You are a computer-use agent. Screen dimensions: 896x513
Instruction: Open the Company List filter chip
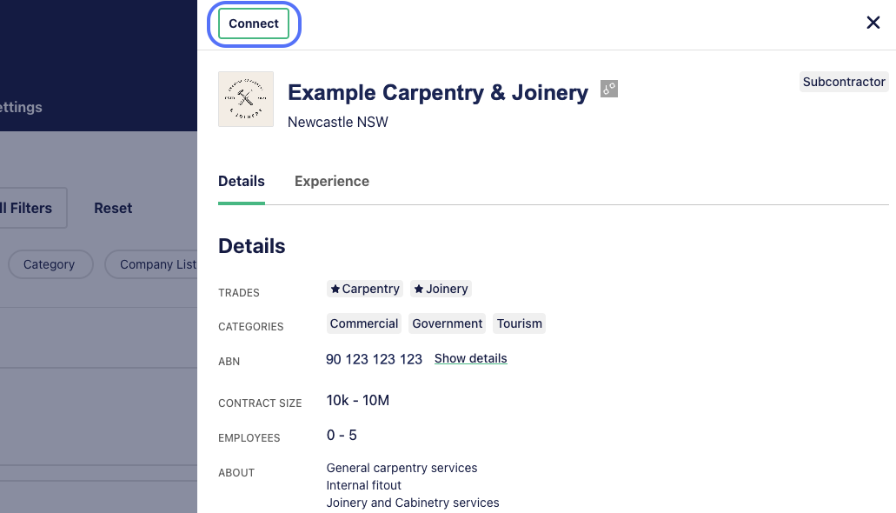pos(151,264)
